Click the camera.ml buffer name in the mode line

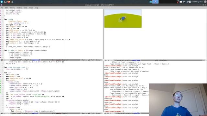tap(36, 60)
